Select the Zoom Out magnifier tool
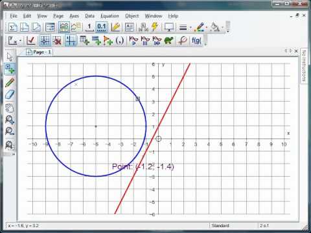 point(10,131)
